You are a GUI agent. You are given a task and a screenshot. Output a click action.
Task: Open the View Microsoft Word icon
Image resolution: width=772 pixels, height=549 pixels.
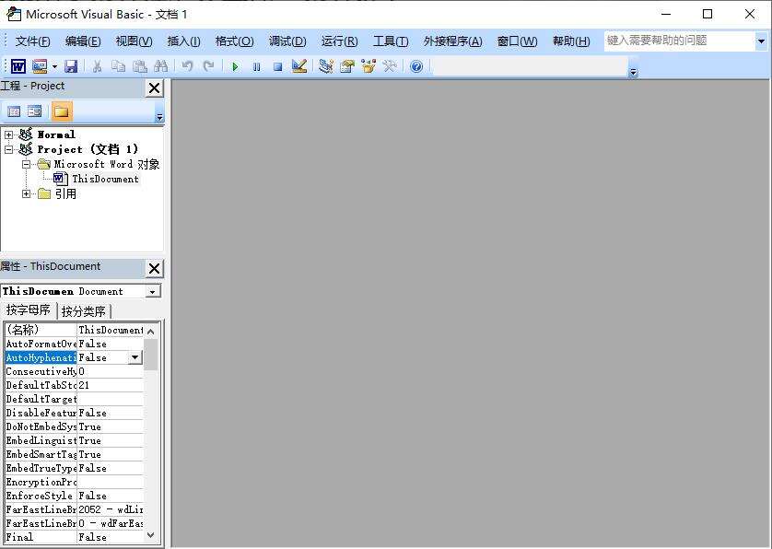click(x=18, y=66)
